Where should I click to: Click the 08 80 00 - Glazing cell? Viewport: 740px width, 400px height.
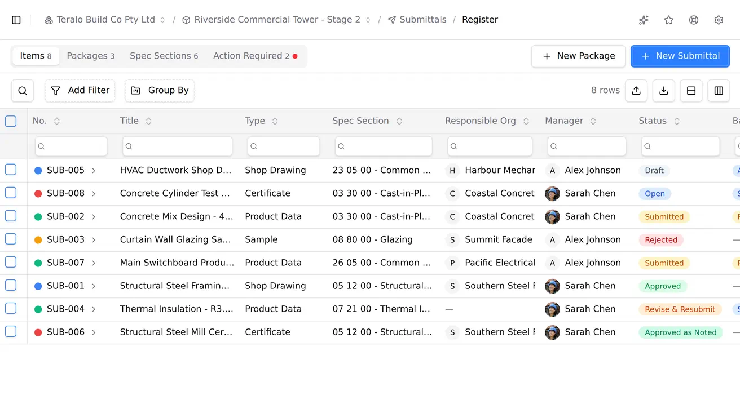click(x=373, y=240)
